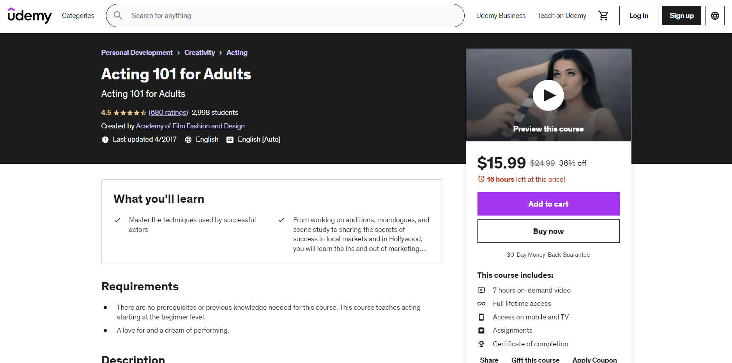Click the infinity icon for Full lifetime access
The height and width of the screenshot is (363, 732).
481,303
